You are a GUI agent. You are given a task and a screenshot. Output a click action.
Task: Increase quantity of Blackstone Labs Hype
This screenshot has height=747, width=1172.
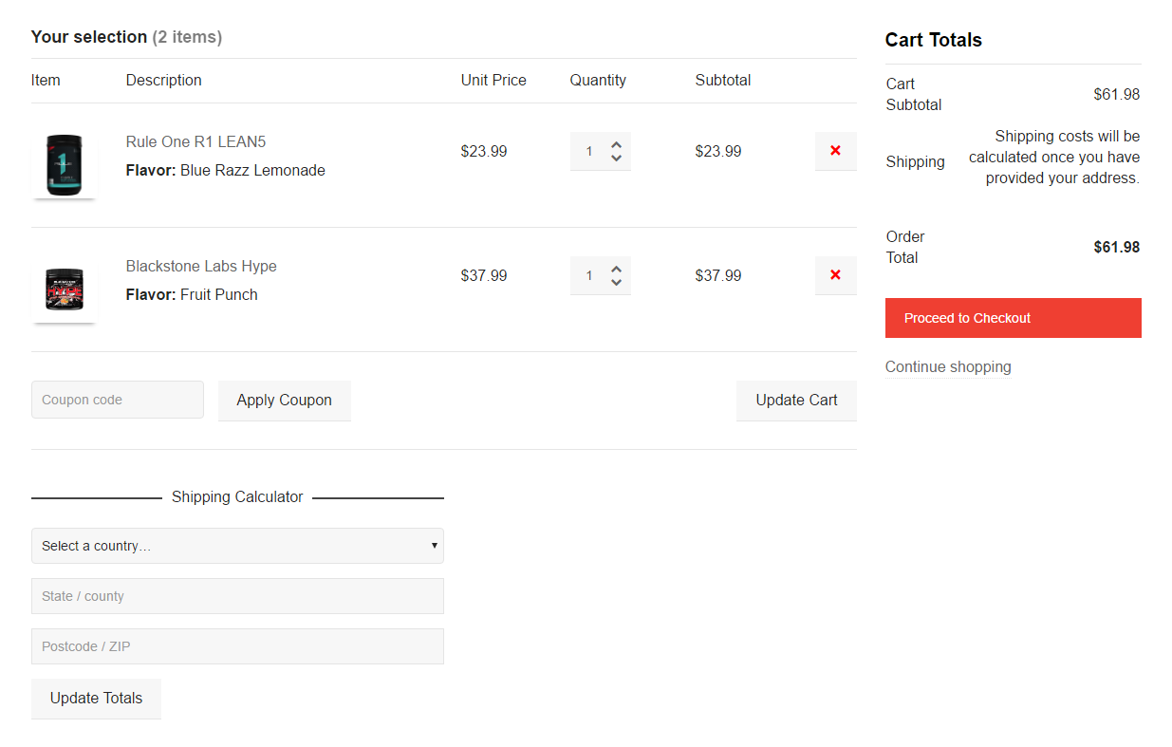(616, 270)
